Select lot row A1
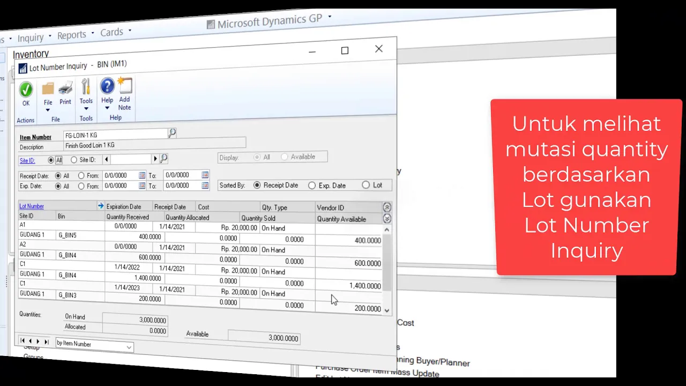 point(62,225)
